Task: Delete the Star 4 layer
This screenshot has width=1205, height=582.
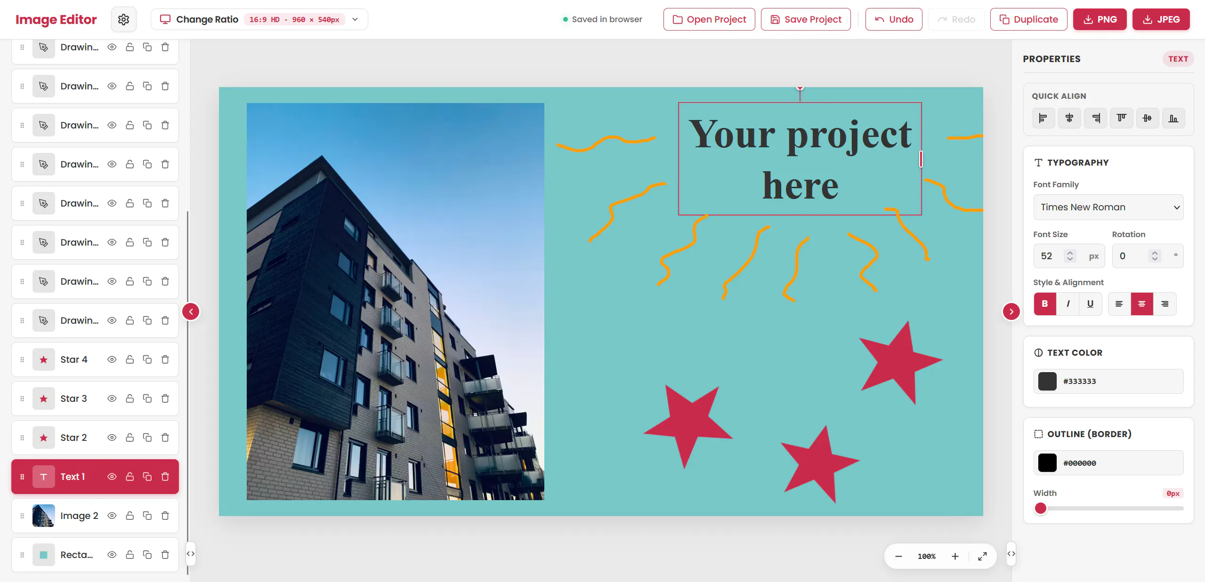Action: (165, 359)
